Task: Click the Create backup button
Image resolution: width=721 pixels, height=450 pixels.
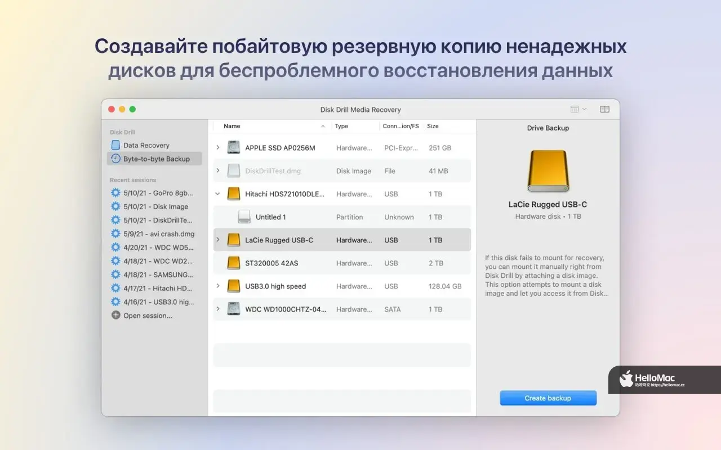Action: click(x=548, y=398)
